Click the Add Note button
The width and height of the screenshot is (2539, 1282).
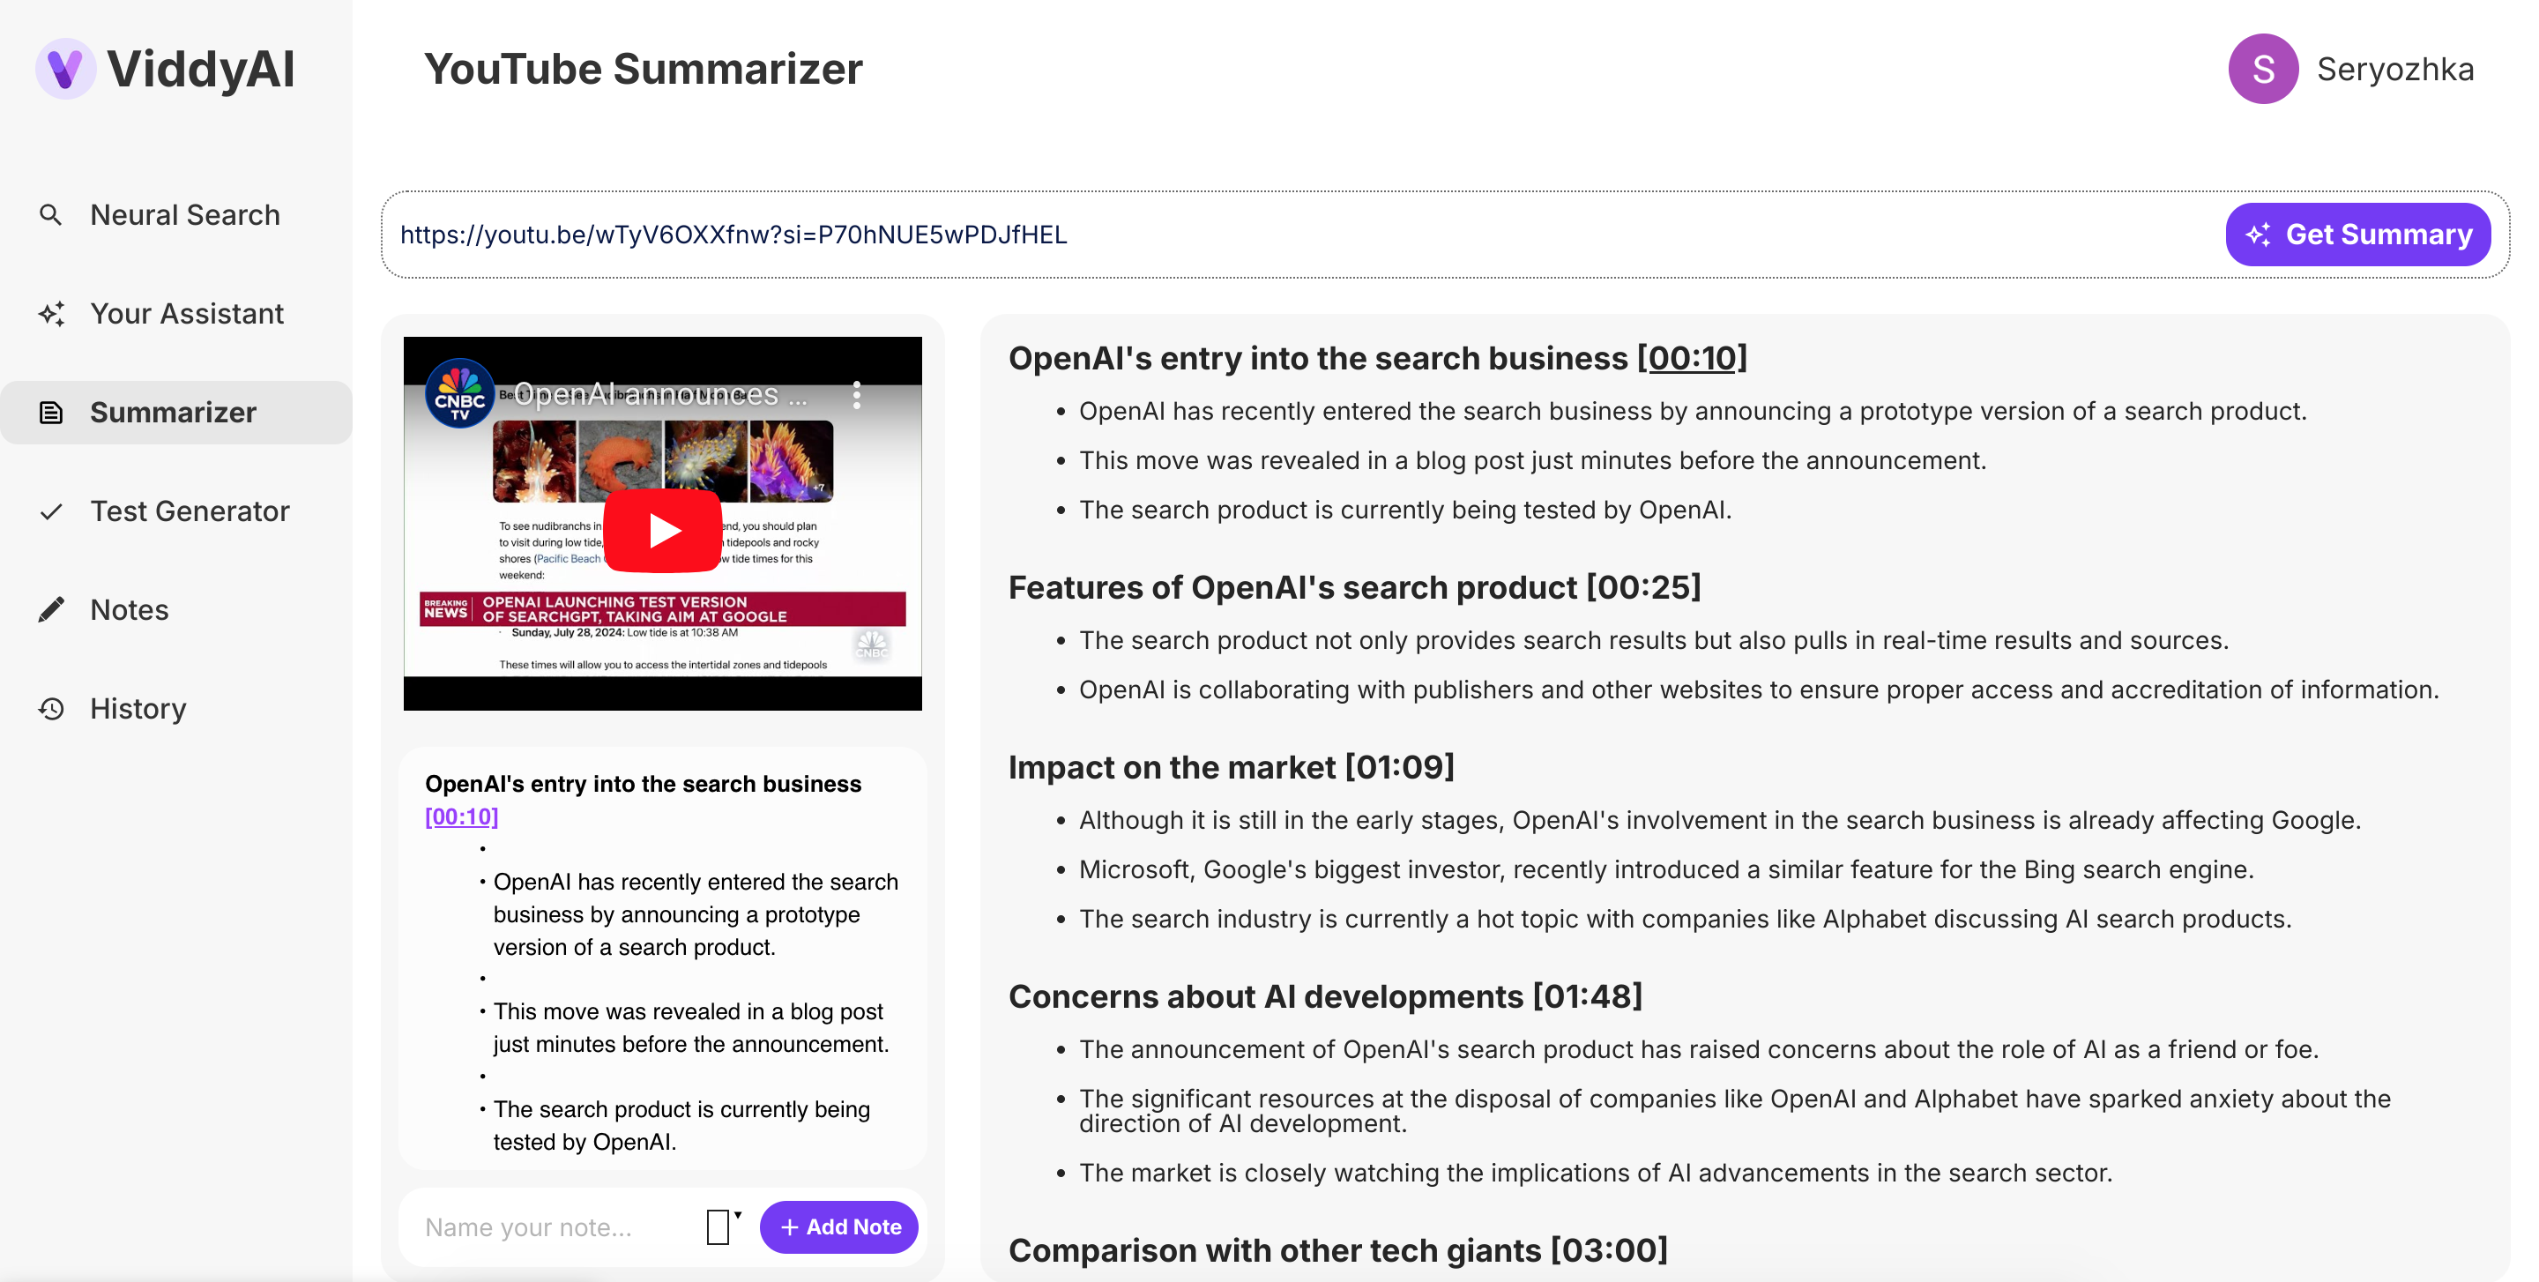[x=838, y=1226]
